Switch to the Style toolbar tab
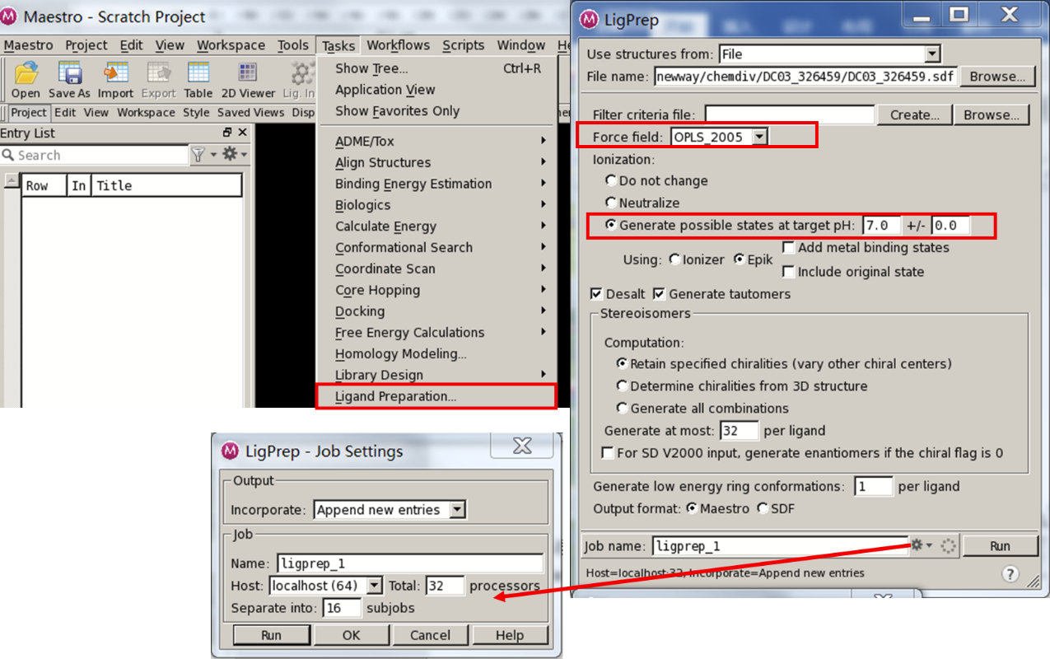 pos(196,112)
